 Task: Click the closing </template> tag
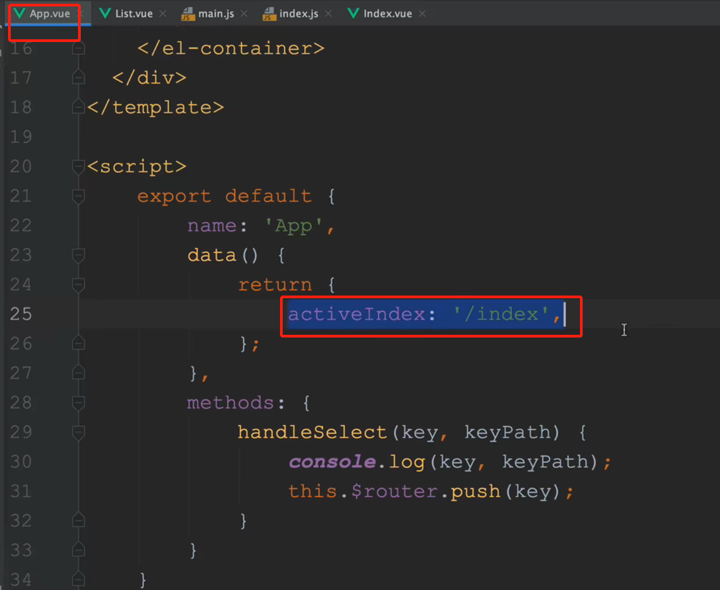pos(156,107)
